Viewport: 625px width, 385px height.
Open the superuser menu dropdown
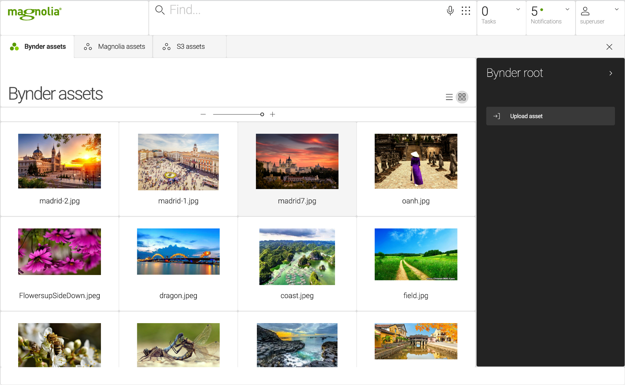point(617,9)
